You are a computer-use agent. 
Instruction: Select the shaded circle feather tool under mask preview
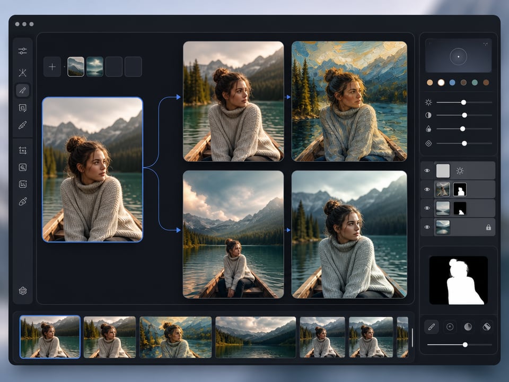tap(468, 327)
